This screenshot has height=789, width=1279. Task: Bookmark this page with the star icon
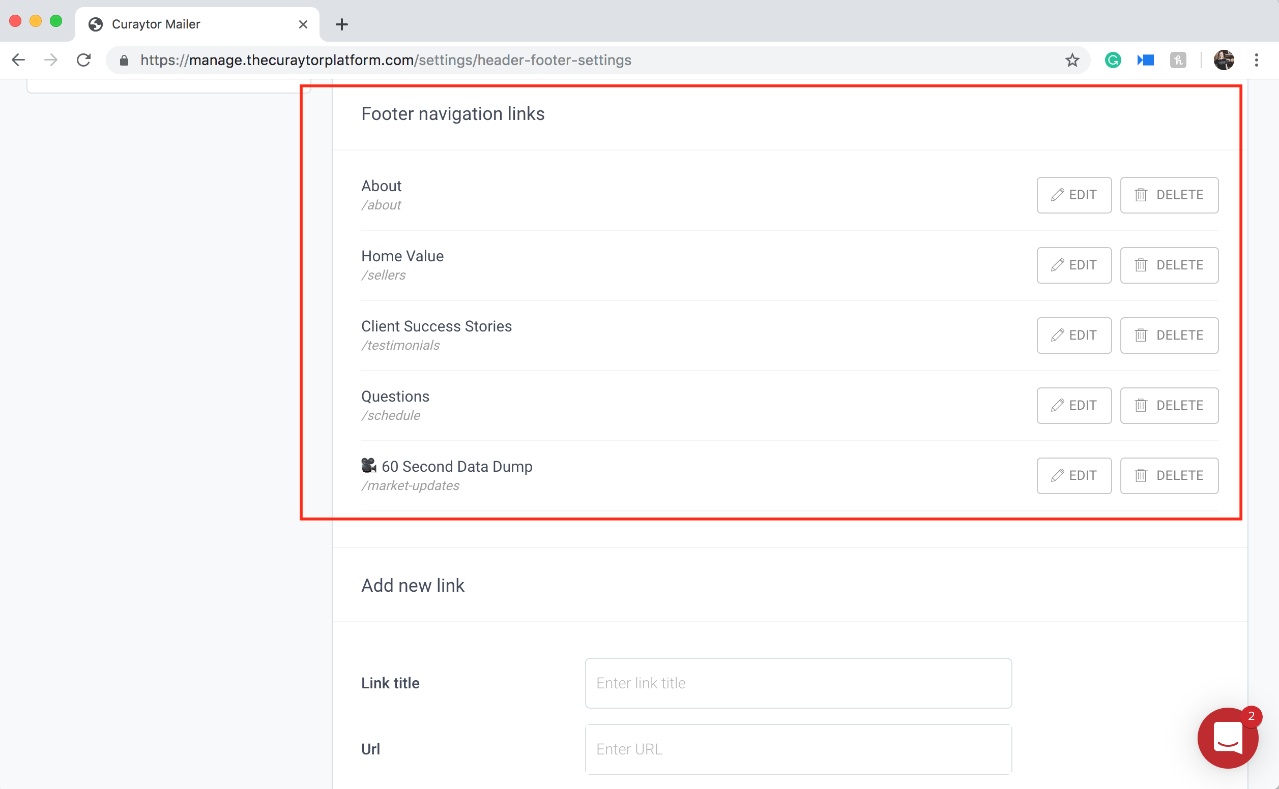[x=1072, y=60]
